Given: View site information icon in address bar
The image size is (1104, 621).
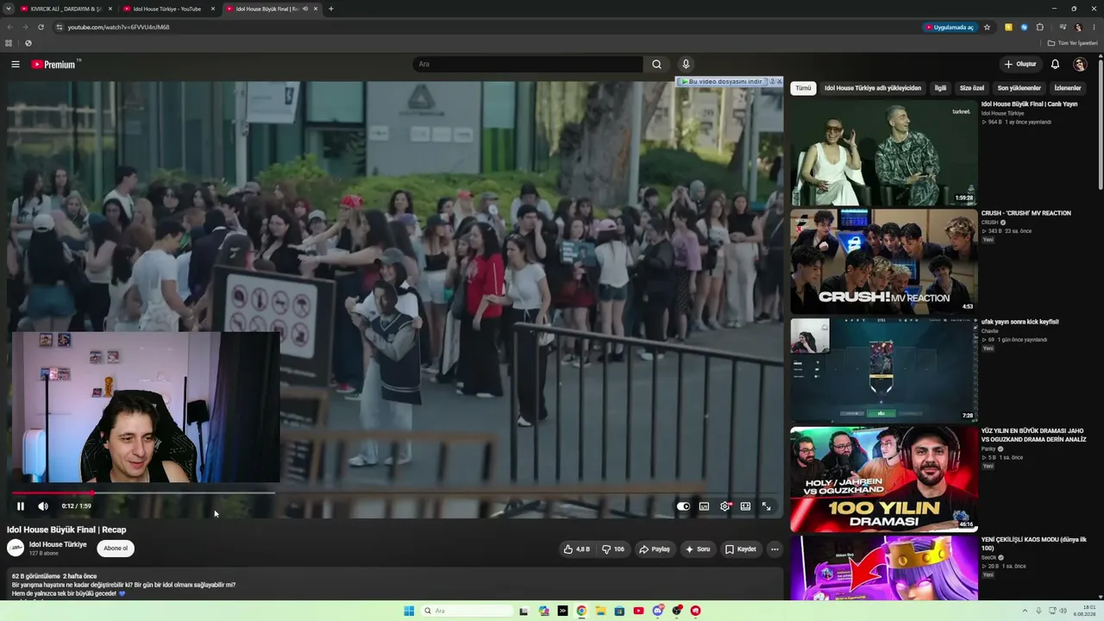Looking at the screenshot, I should click(60, 27).
